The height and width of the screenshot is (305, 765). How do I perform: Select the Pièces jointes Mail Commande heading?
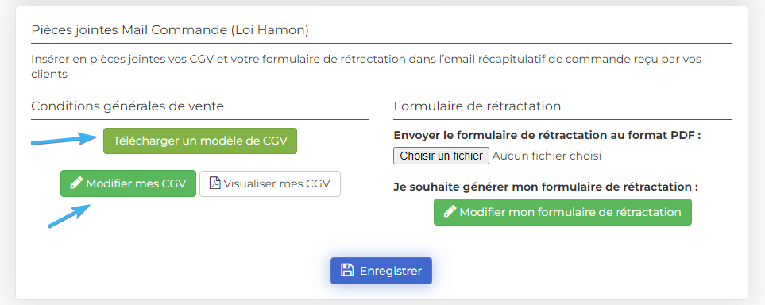[x=170, y=30]
